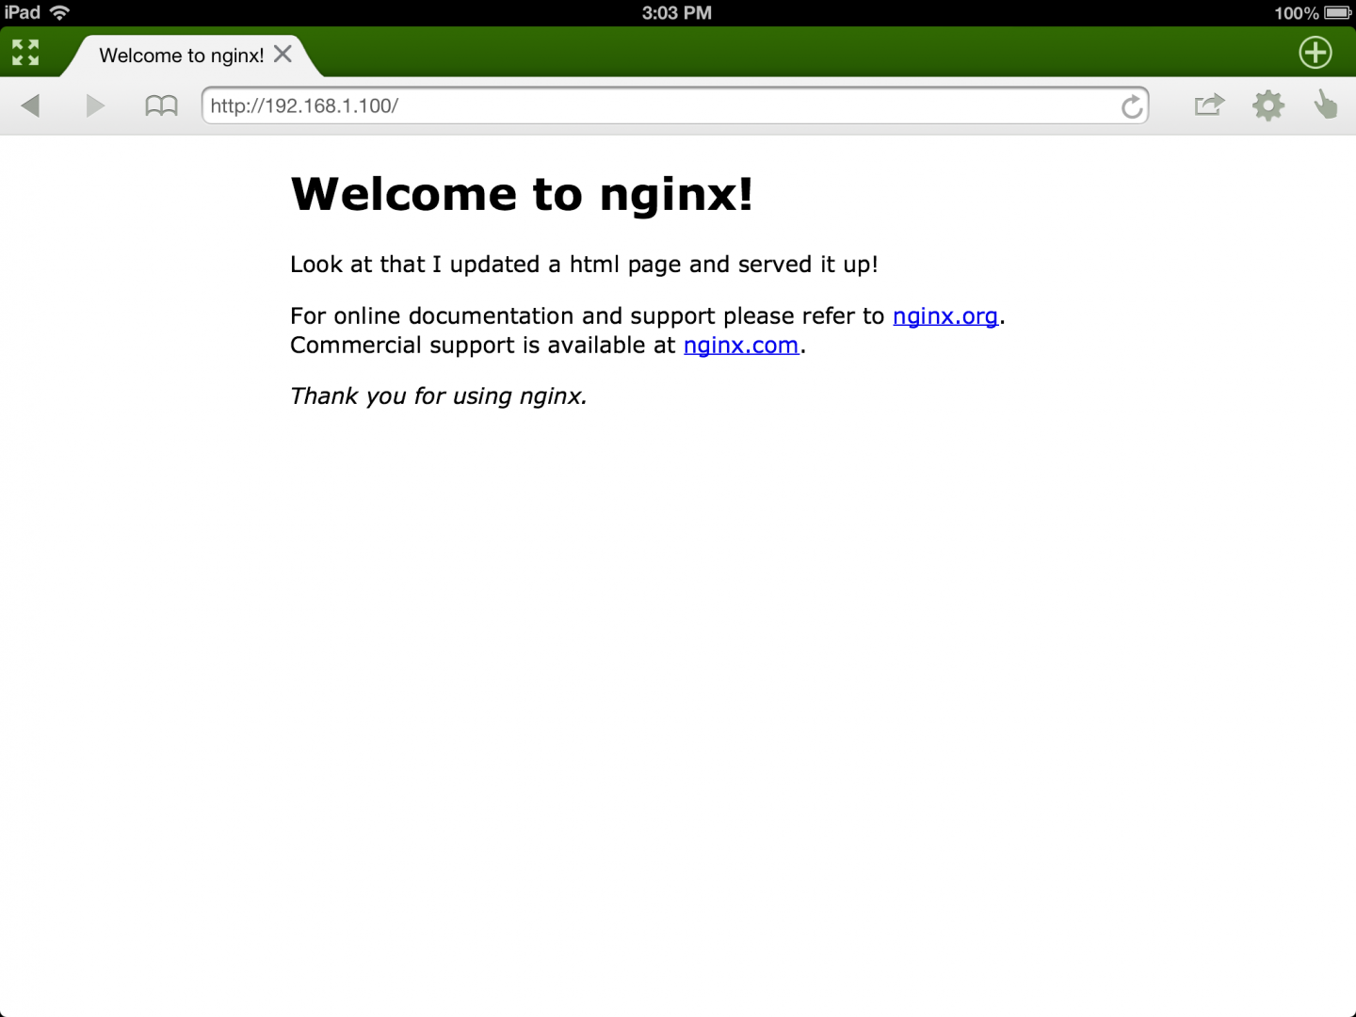Tap the 3:03 PM clock
This screenshot has width=1356, height=1017.
(x=677, y=13)
